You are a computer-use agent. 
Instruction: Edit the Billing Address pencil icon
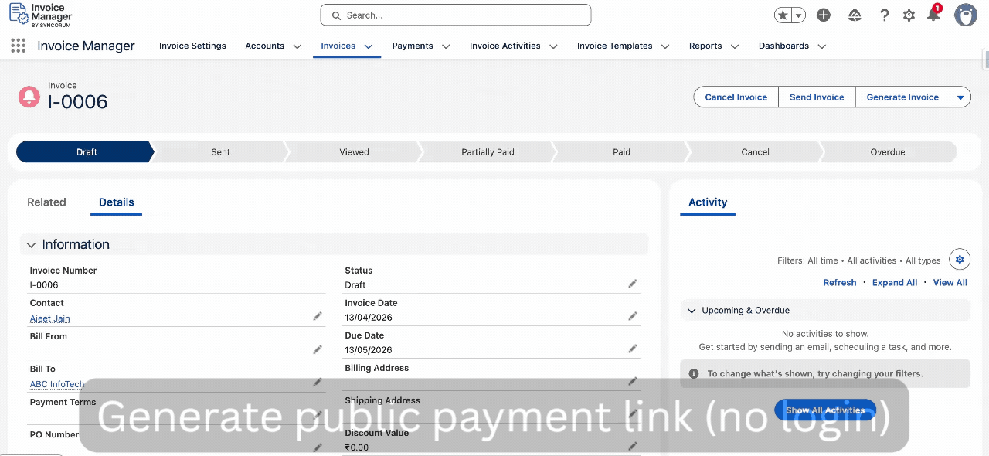tap(633, 381)
